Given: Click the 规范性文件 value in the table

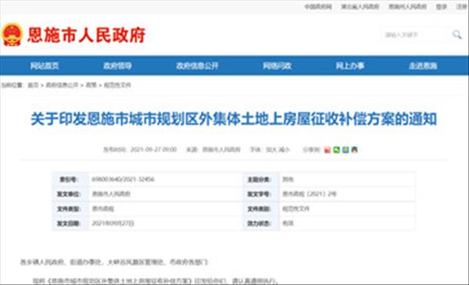Looking at the screenshot, I should point(295,208).
